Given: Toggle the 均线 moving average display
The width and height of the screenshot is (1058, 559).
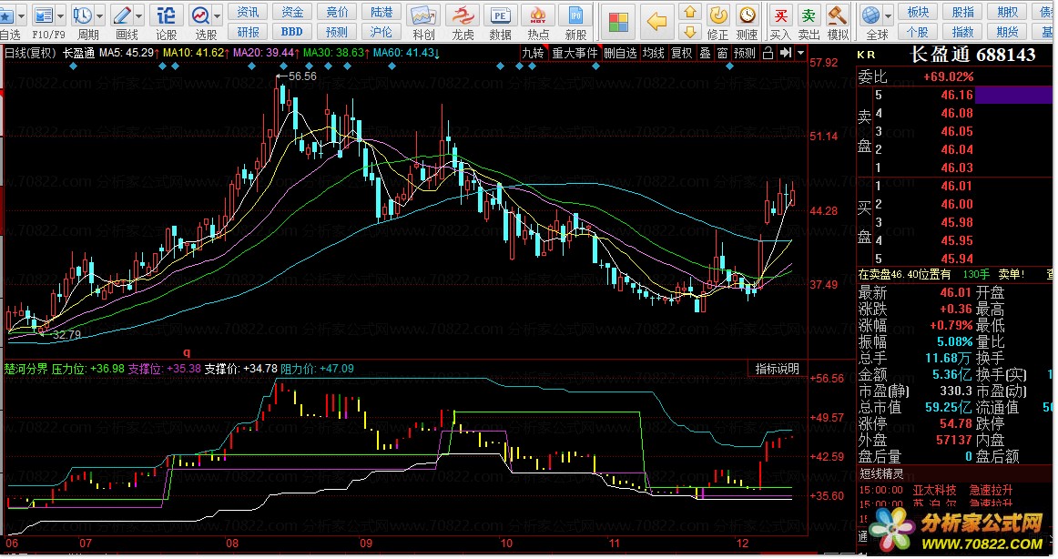Looking at the screenshot, I should tap(653, 53).
